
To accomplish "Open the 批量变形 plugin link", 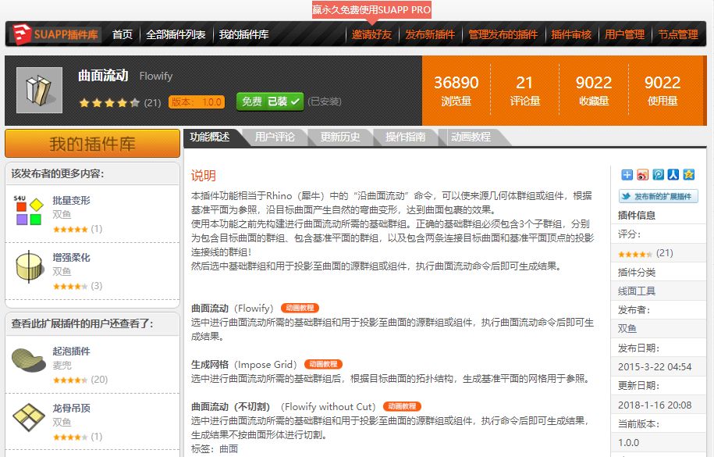I will 71,200.
